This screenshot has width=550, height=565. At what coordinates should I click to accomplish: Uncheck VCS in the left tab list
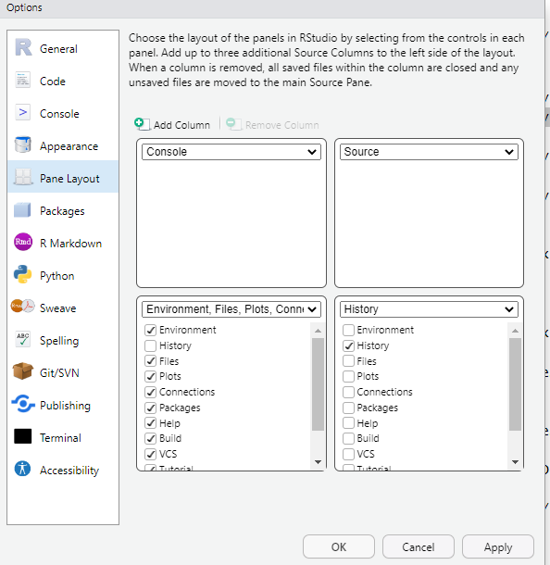[151, 454]
